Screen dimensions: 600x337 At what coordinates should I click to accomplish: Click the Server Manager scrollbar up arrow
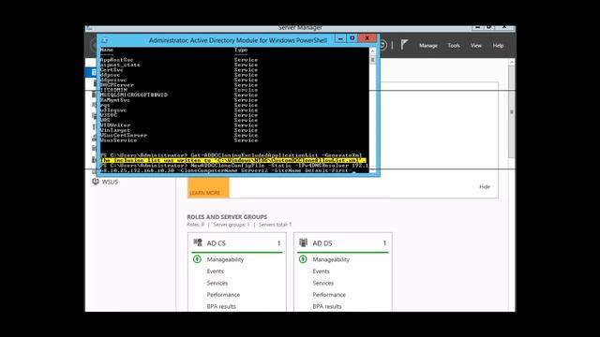point(512,63)
